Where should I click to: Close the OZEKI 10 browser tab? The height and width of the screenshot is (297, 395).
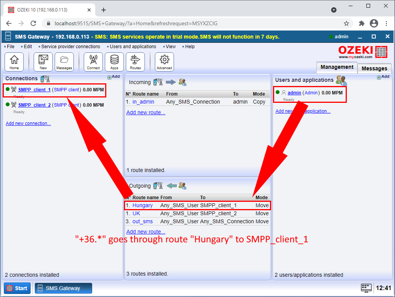coord(89,10)
